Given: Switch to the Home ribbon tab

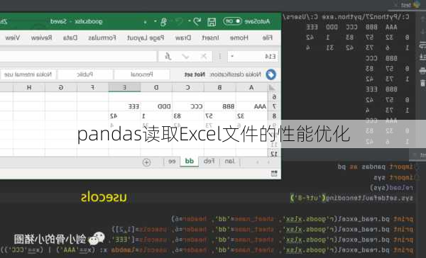Looking at the screenshot, I should (239, 38).
